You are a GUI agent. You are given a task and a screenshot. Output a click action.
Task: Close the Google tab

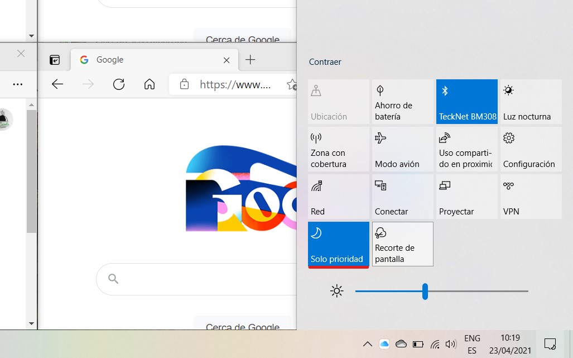227,60
